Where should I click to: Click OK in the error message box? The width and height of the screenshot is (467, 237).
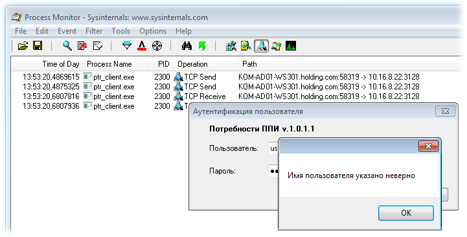(405, 213)
